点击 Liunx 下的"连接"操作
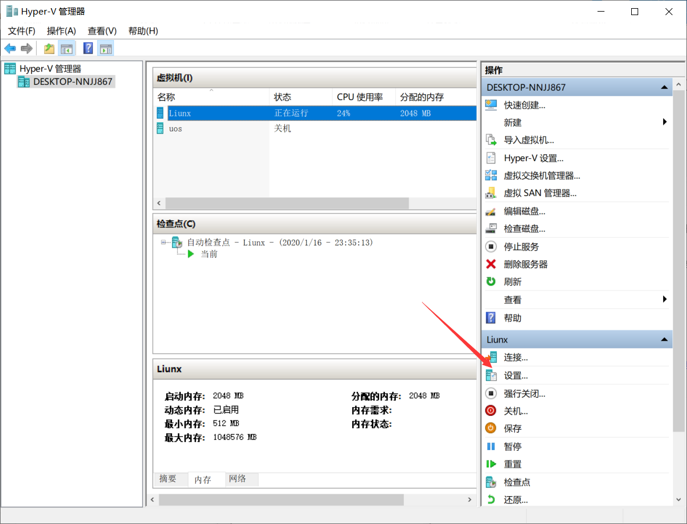This screenshot has height=524, width=687. click(x=517, y=357)
